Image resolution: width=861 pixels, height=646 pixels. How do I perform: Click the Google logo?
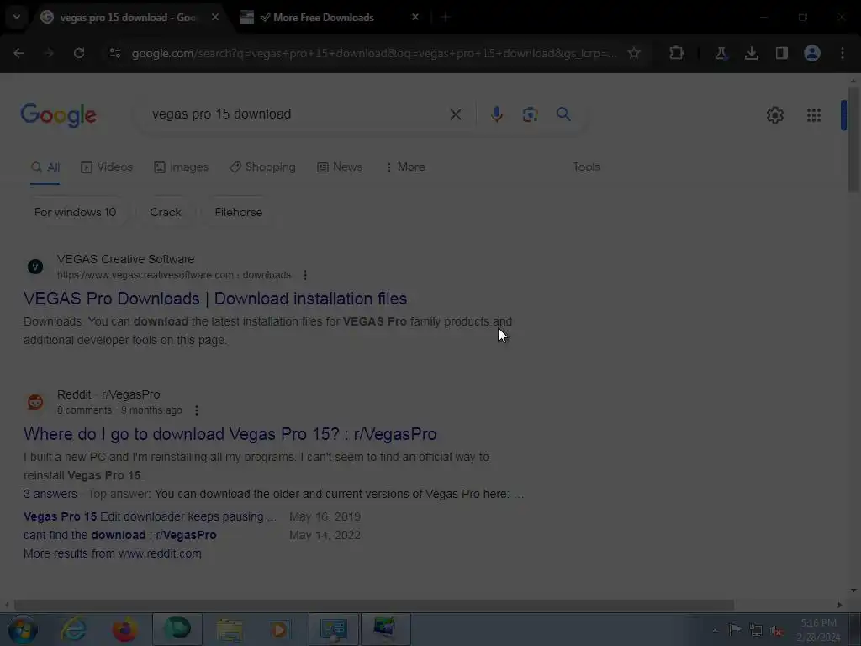tap(58, 114)
